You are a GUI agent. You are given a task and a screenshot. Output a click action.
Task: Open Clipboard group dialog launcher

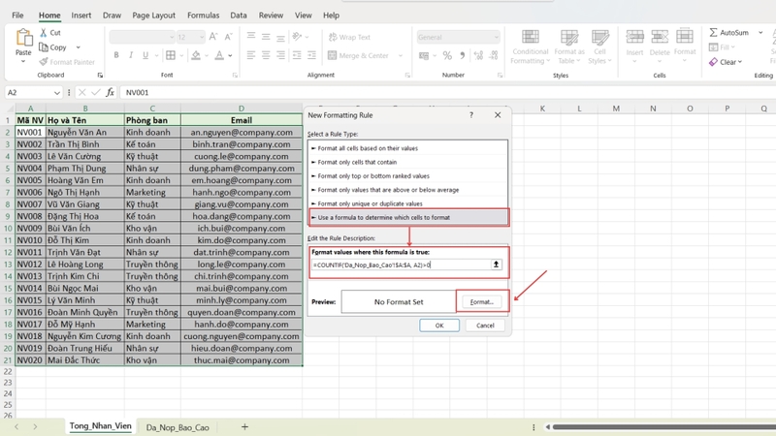click(x=100, y=76)
